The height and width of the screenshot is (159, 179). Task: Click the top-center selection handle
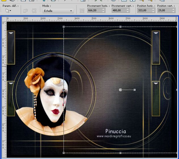pos(121,27)
